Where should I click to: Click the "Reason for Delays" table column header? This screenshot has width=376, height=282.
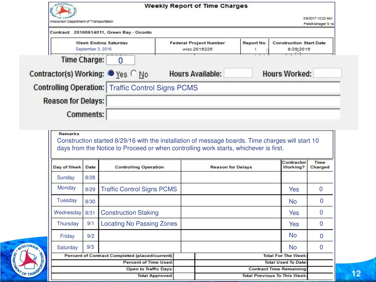pos(231,167)
